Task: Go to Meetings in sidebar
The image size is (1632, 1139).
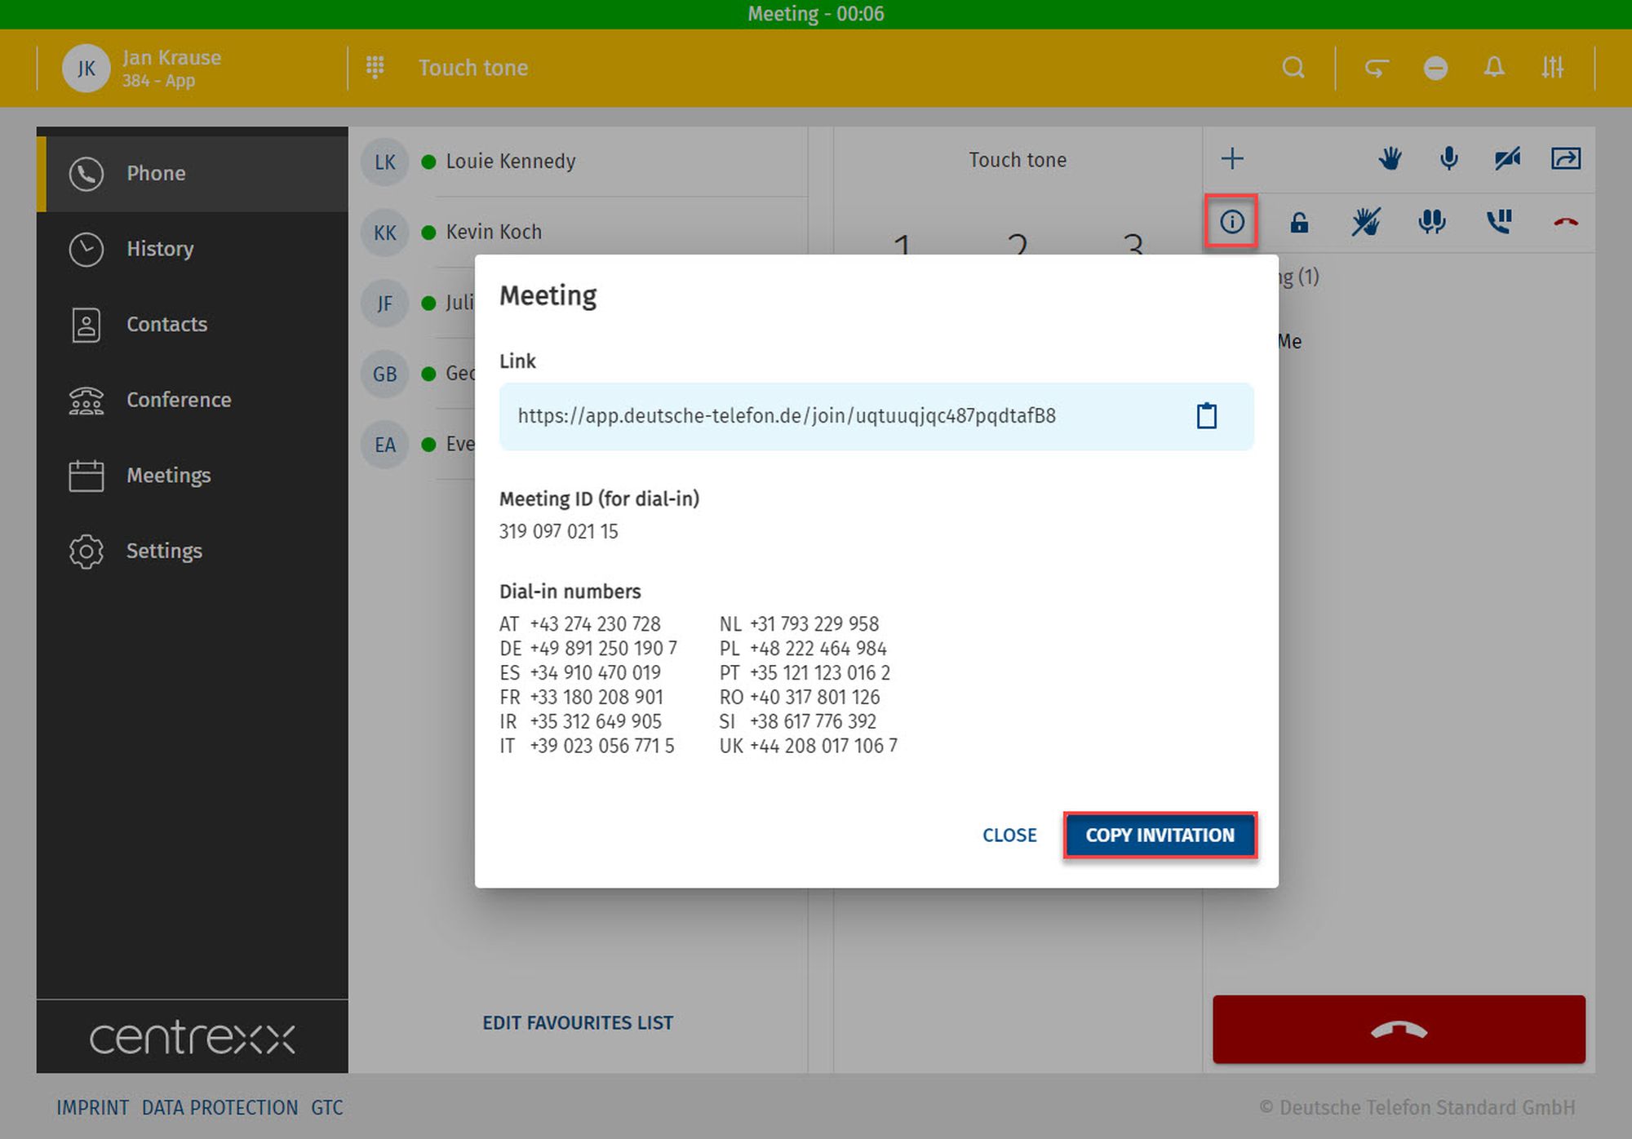Action: 168,476
